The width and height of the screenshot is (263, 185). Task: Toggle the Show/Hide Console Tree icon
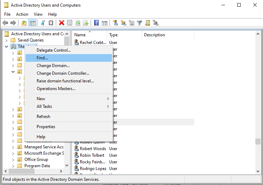[32, 23]
